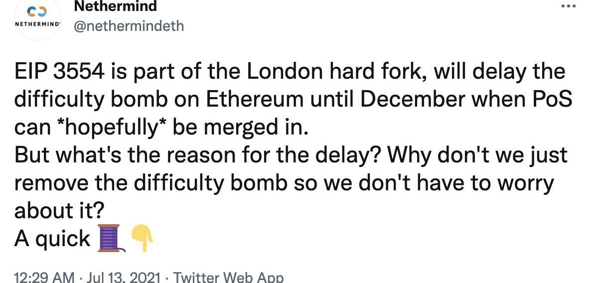Click the purple thread spool emoji

pyautogui.click(x=111, y=238)
